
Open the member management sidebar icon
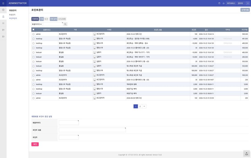(x=3, y=17)
